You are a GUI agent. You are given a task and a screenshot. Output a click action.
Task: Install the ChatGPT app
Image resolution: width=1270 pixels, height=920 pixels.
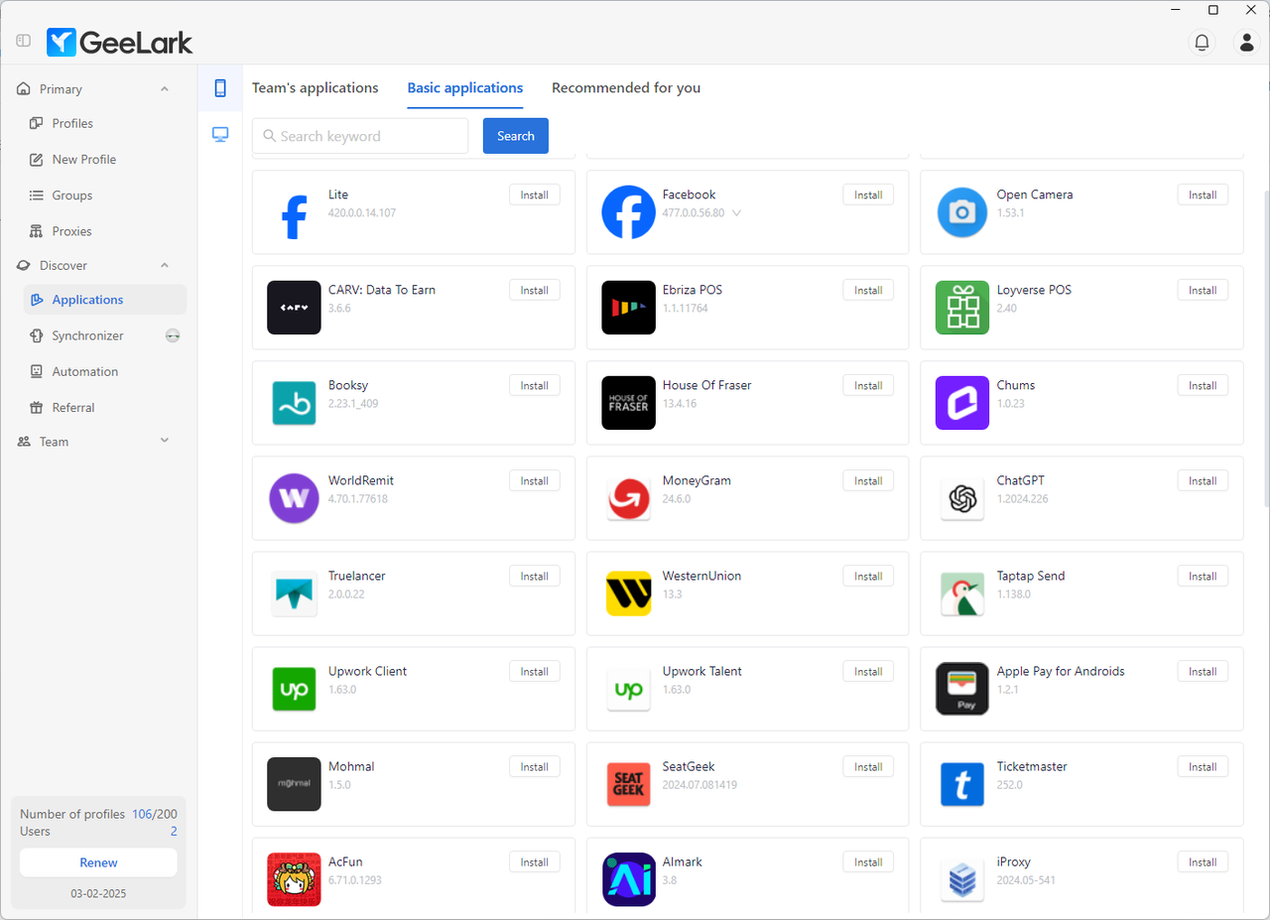[x=1203, y=481]
